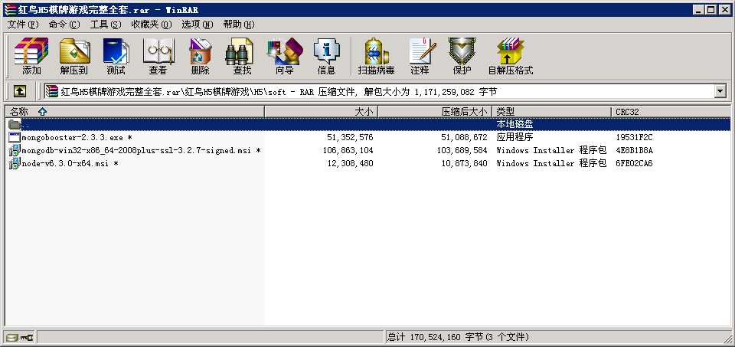Launch the Wizard (向导) tool
This screenshot has width=735, height=347.
284,56
